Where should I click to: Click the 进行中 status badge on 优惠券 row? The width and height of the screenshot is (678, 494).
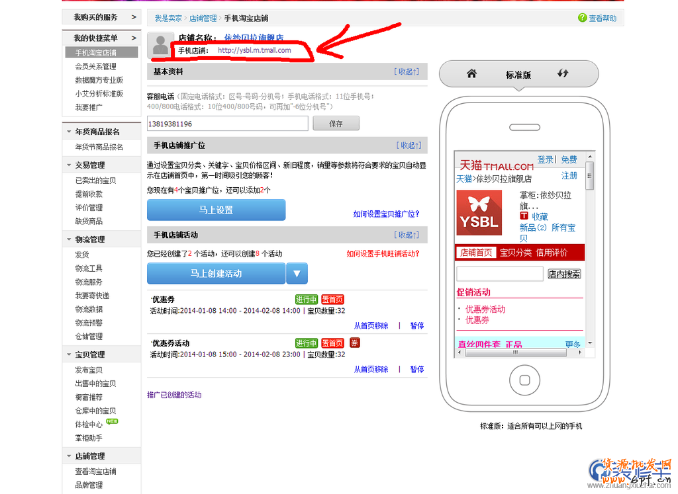coord(307,300)
